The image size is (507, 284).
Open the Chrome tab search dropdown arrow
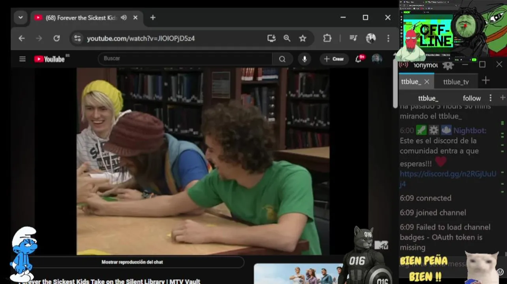(21, 17)
